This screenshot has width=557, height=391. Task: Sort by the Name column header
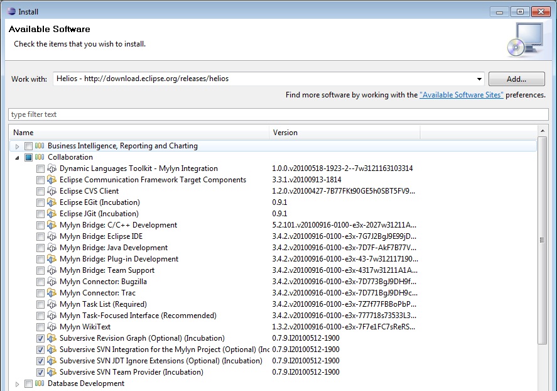[x=139, y=132]
